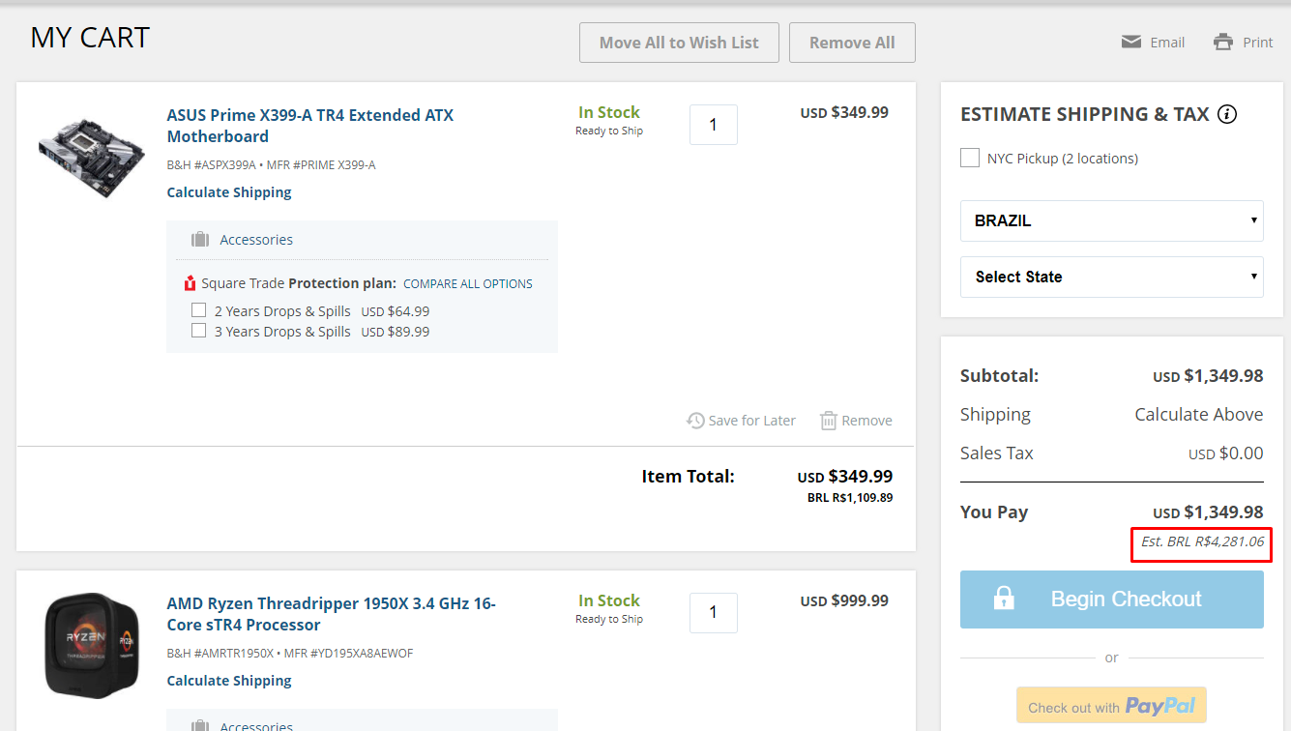Image resolution: width=1291 pixels, height=731 pixels.
Task: Open ASUS Prime X399-A motherboard product link
Action: 310,126
